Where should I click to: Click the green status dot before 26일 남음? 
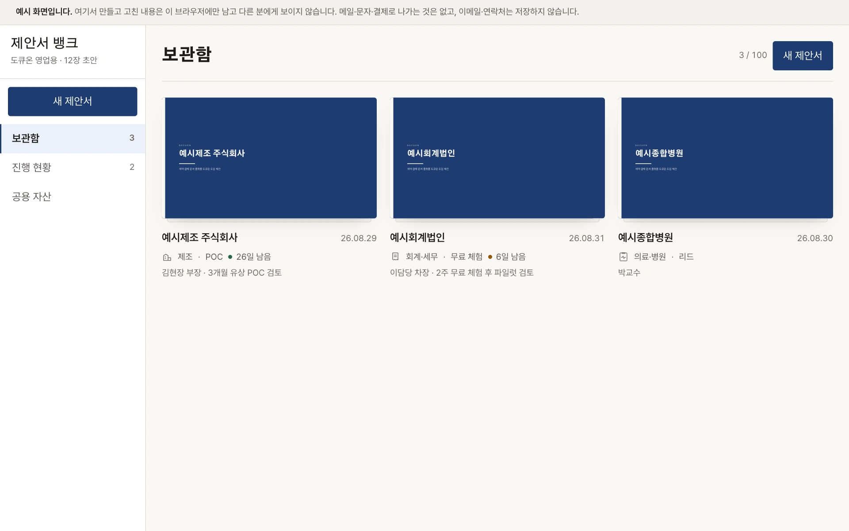(230, 257)
